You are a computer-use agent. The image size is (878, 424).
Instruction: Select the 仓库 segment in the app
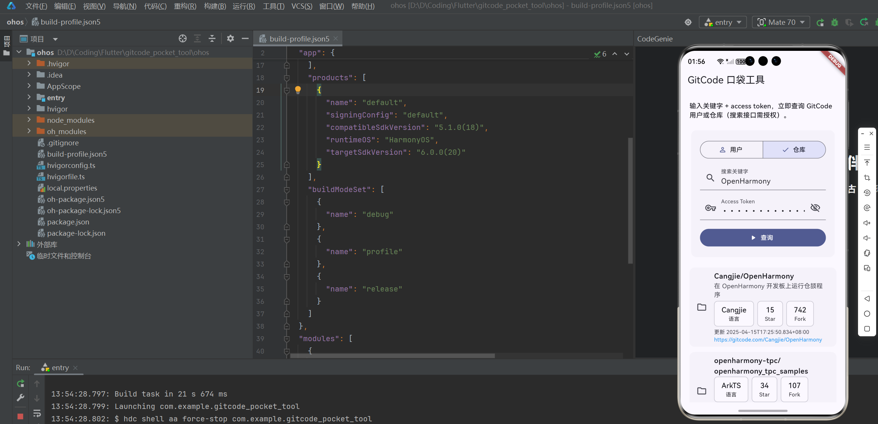coord(794,150)
